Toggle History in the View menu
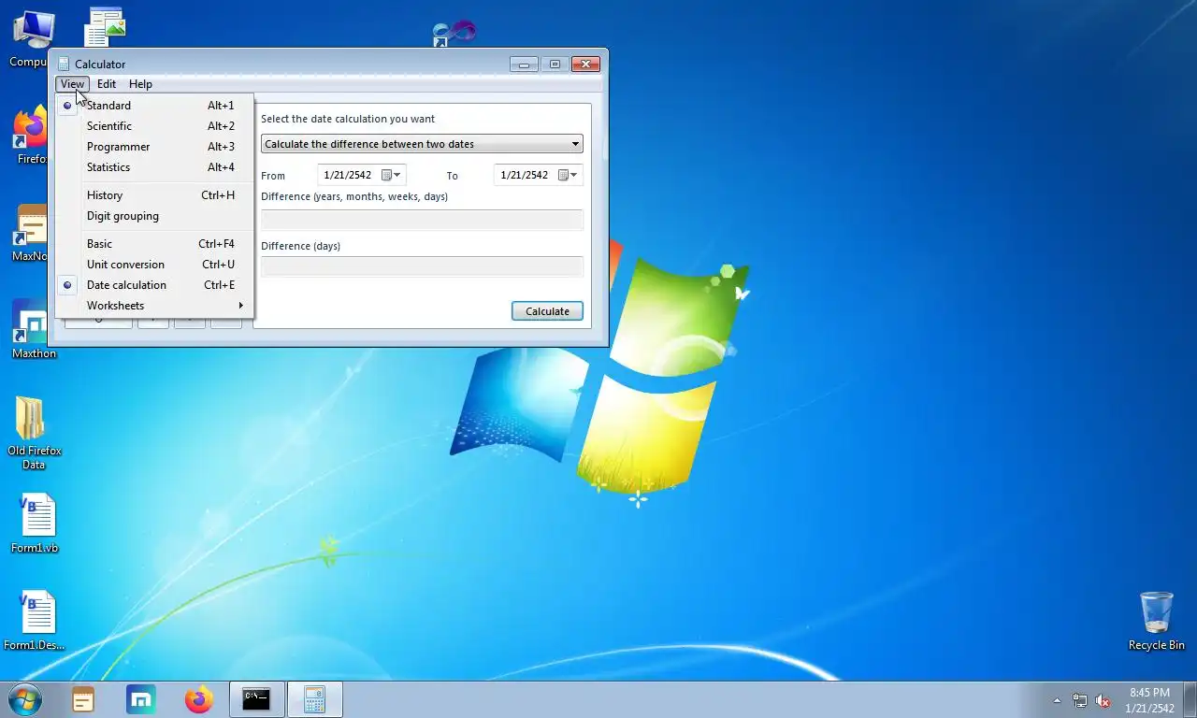This screenshot has height=718, width=1197. 154,195
